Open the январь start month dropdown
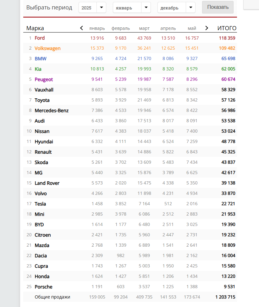 pos(132,8)
